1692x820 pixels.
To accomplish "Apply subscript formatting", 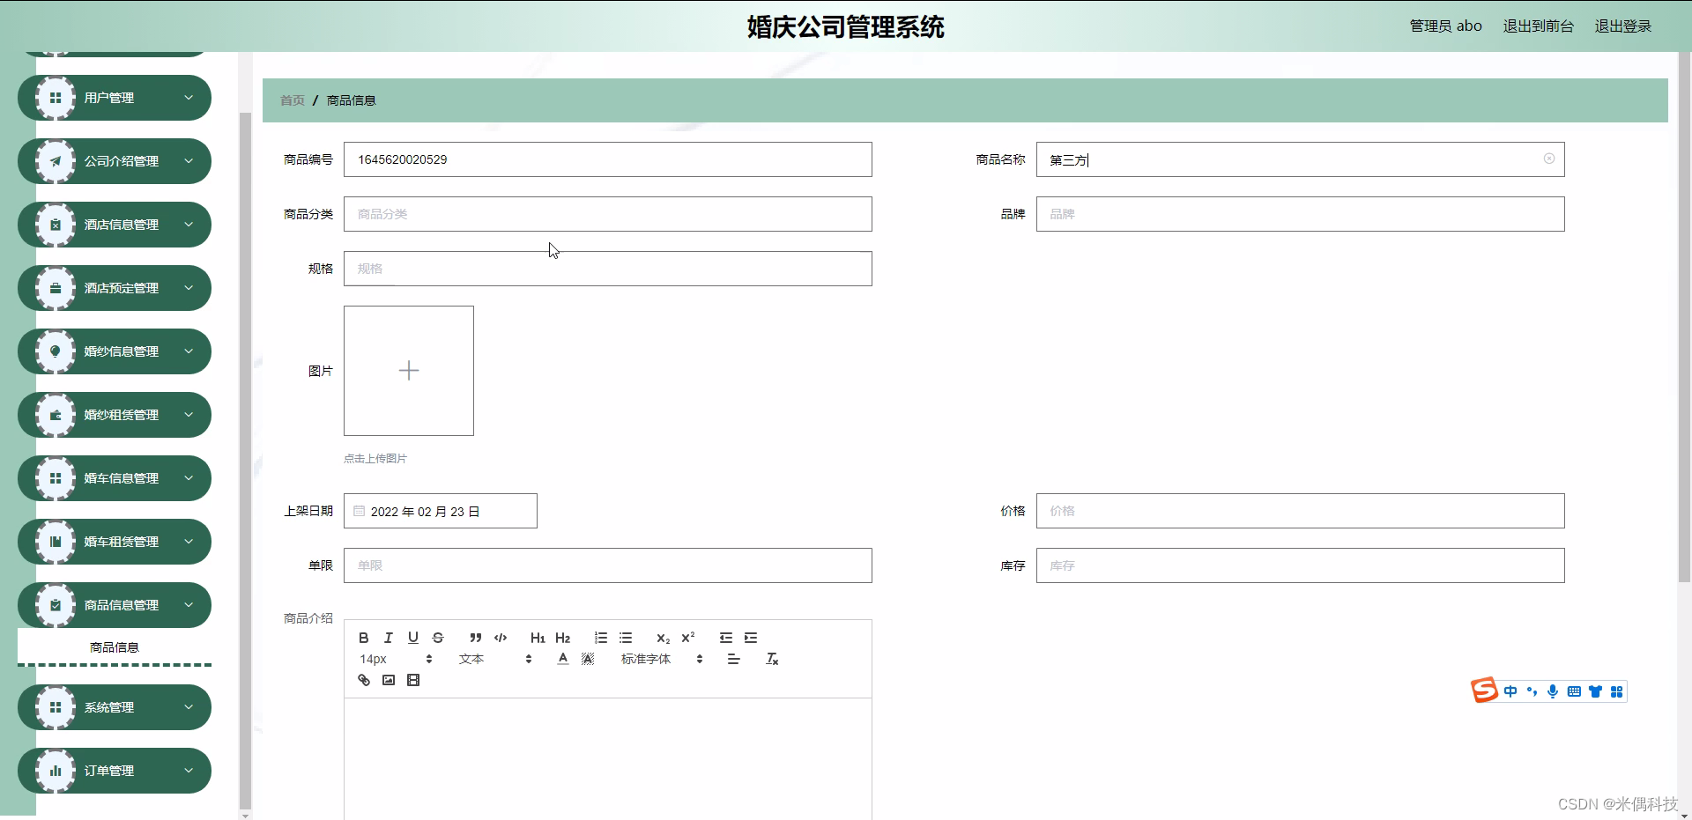I will (x=663, y=639).
